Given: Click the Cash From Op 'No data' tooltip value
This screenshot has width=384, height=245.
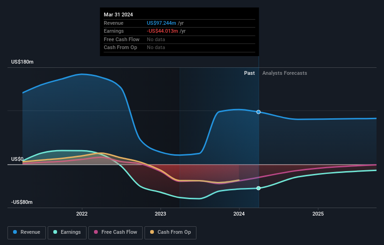Looking at the screenshot, I should (156, 48).
